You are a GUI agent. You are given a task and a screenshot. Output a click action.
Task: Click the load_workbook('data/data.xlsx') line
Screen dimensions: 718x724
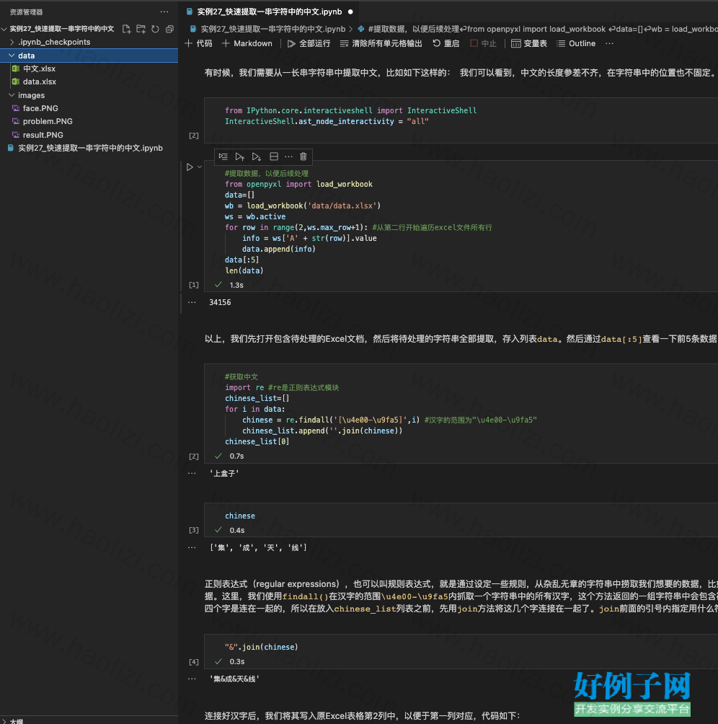303,206
